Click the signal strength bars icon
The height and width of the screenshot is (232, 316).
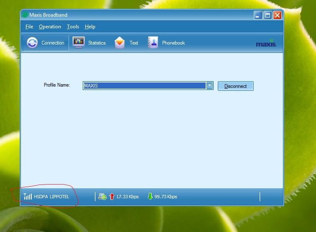(28, 196)
